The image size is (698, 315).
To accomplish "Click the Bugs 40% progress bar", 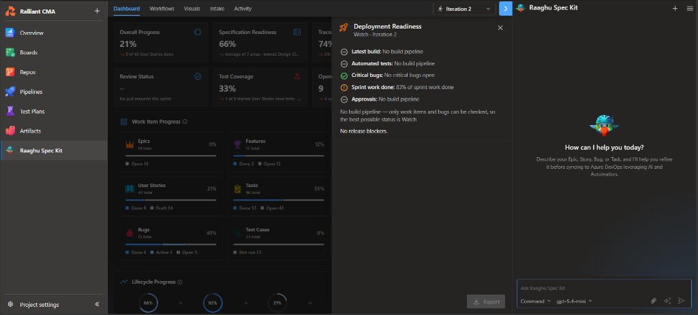I will point(171,244).
